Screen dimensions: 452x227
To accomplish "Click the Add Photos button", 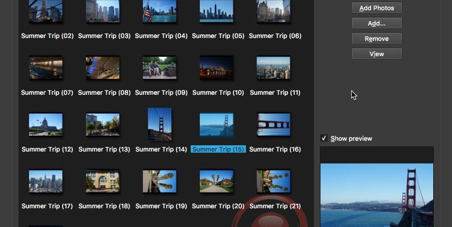I will coord(376,8).
